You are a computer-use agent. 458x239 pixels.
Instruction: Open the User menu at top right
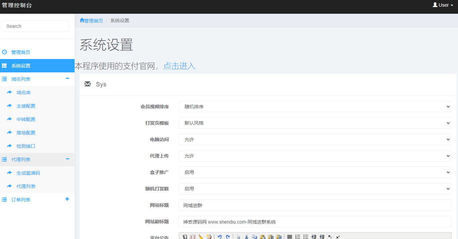(442, 5)
